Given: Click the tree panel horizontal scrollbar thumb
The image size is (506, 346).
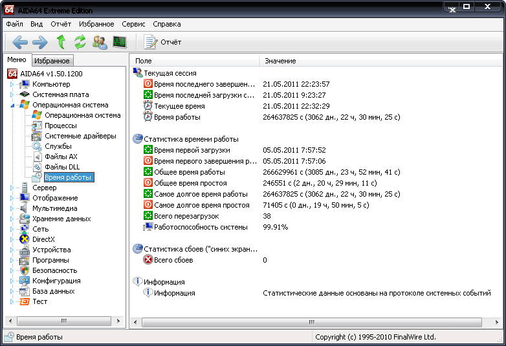Looking at the screenshot, I should click(64, 321).
